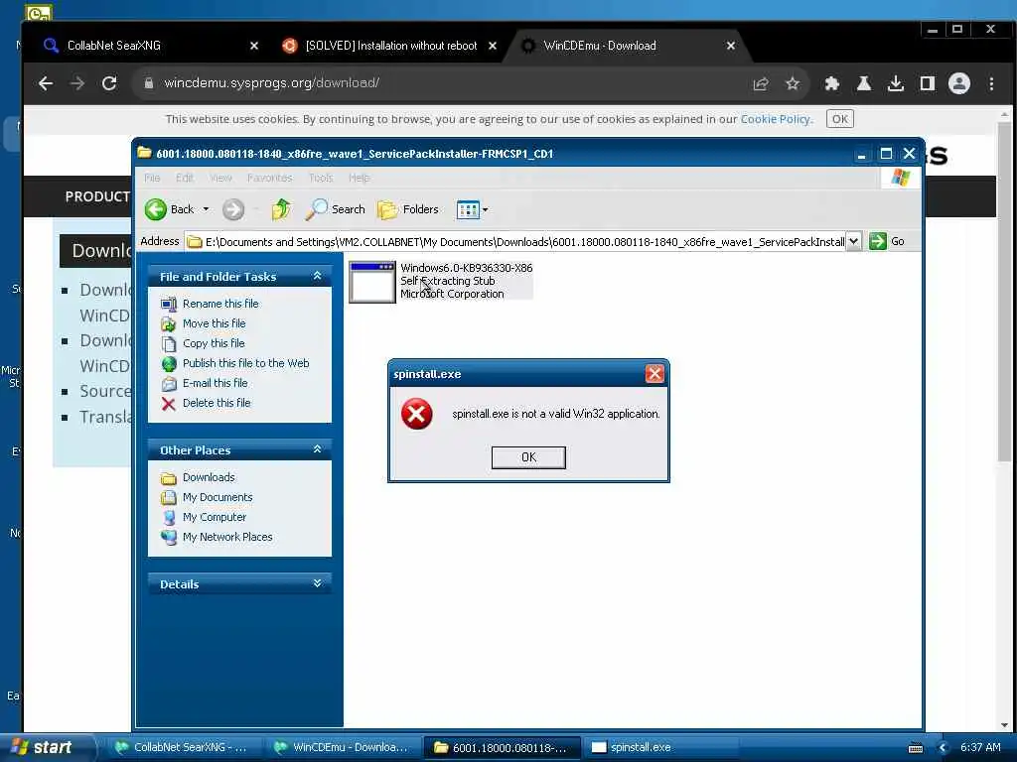Open the browser downloads icon
The height and width of the screenshot is (762, 1017).
[x=896, y=83]
